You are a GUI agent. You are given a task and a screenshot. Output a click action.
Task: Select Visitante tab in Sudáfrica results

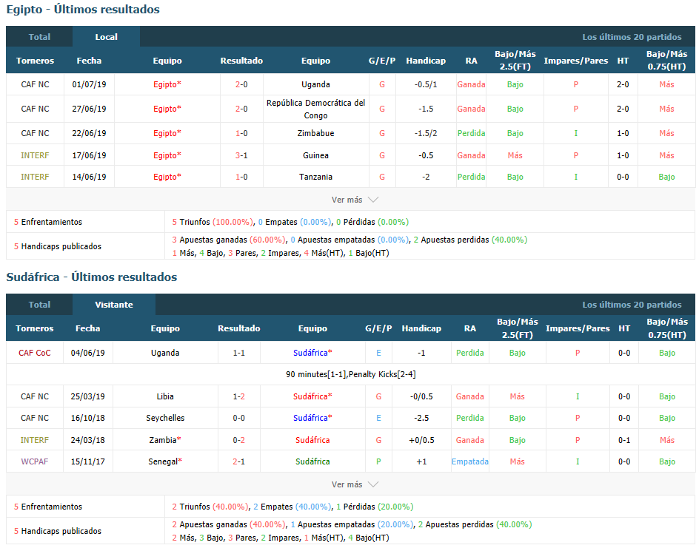(114, 305)
